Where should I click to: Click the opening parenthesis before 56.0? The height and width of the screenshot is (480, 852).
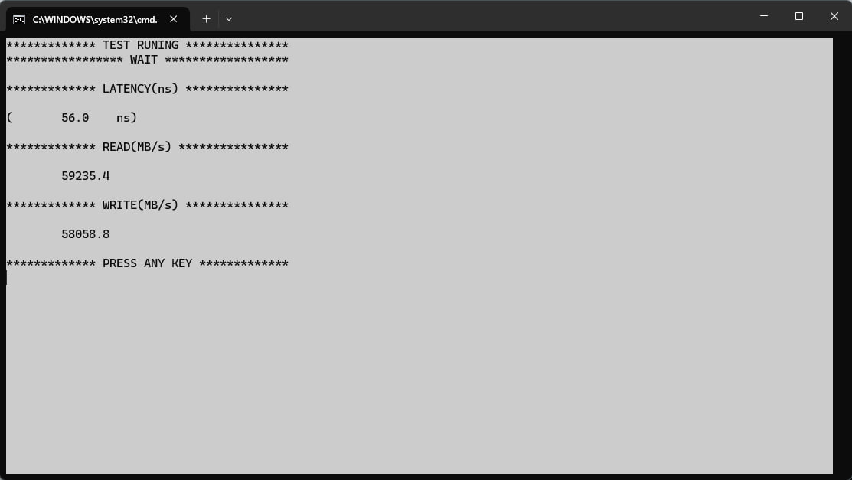(10, 118)
